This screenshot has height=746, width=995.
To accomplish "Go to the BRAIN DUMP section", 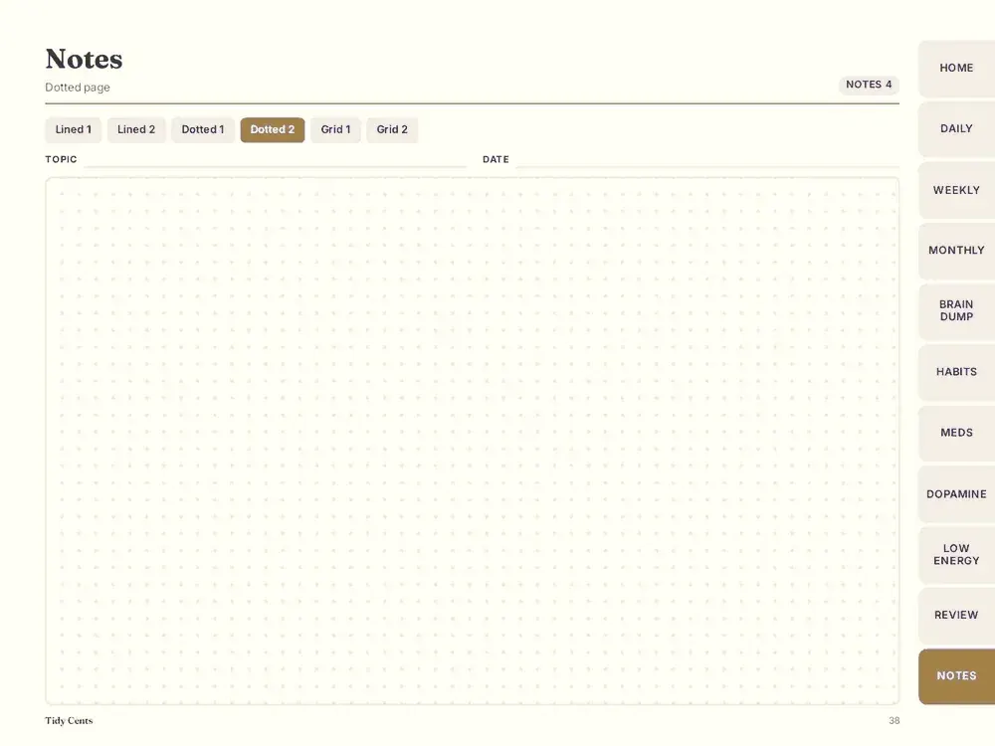I will 956,310.
